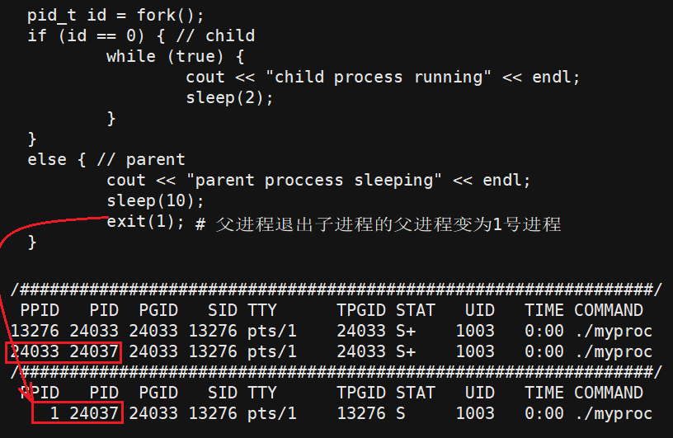Click the red-boxed "24033 24037" PPID/PID pair
673x438 pixels.
pyautogui.click(x=64, y=352)
